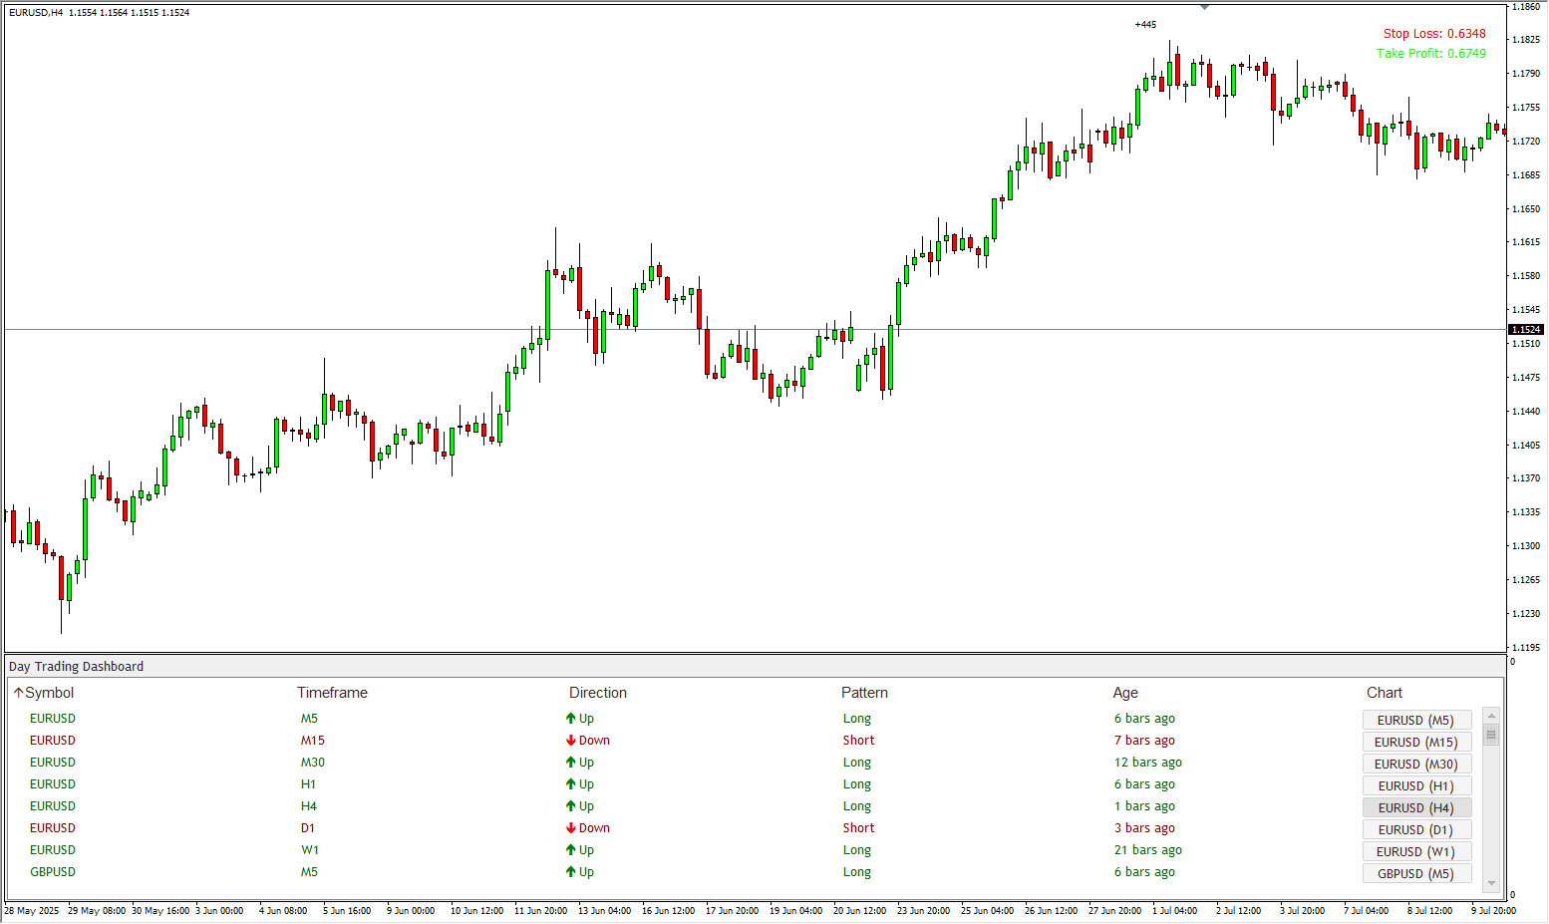Click the dashboard scrollbar thumb

[1491, 736]
